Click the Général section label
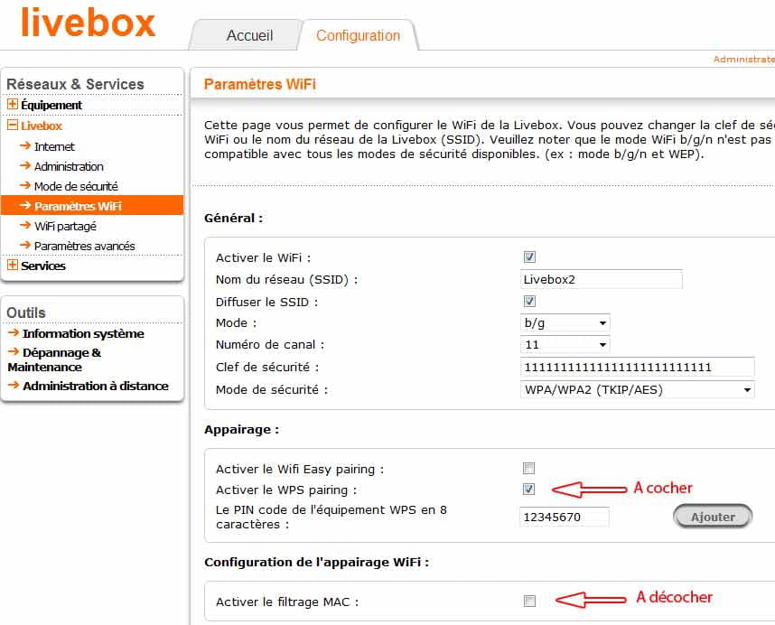This screenshot has width=775, height=625. tap(233, 218)
